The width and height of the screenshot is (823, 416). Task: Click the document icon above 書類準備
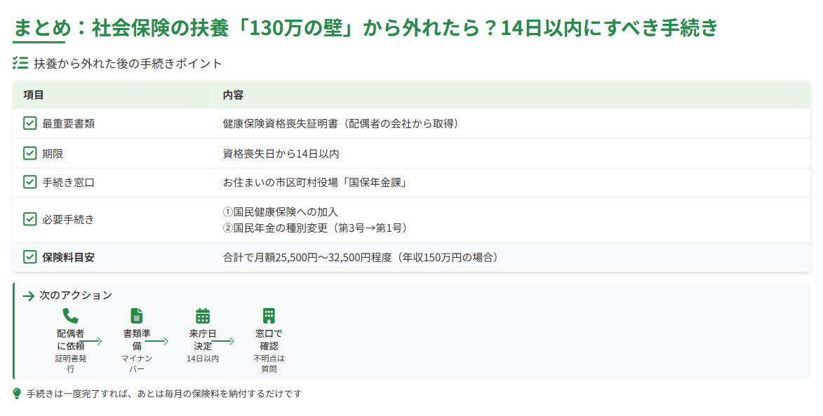[x=137, y=316]
